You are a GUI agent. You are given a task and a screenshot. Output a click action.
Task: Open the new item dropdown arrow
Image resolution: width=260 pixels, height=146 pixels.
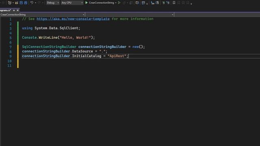13,3
